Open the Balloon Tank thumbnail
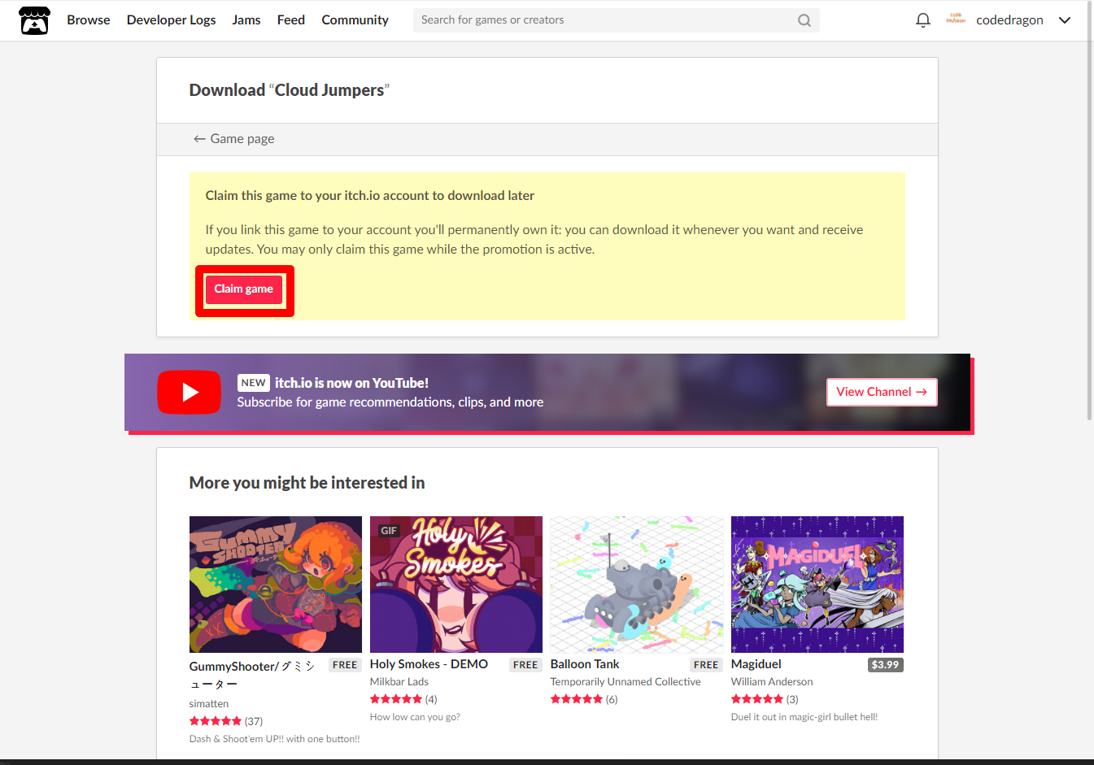This screenshot has width=1094, height=765. (637, 585)
